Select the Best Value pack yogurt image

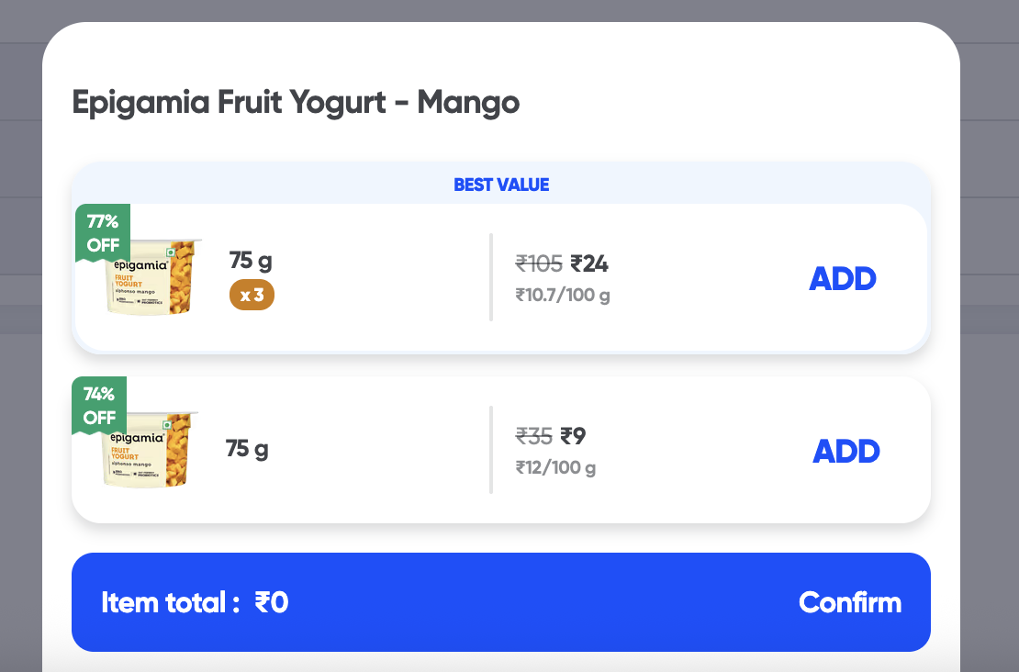(x=153, y=277)
